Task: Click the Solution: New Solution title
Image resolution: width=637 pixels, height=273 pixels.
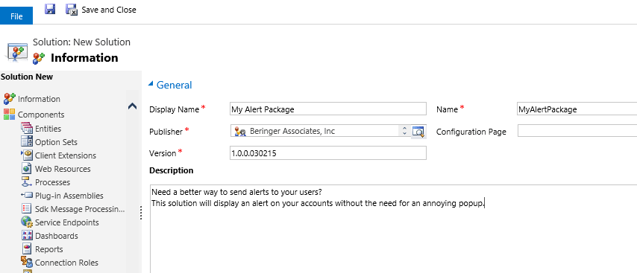Action: (x=81, y=42)
